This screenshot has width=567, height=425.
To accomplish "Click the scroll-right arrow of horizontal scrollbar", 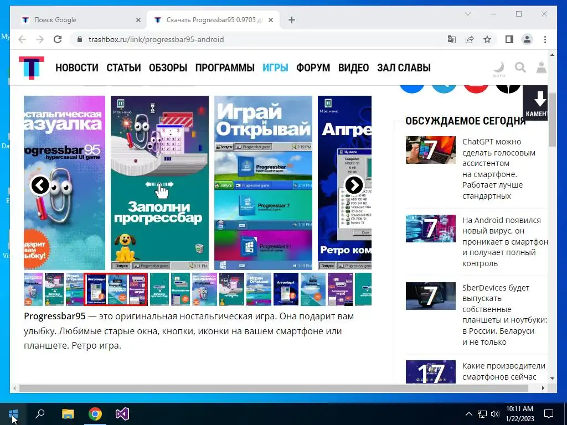I will [x=543, y=388].
